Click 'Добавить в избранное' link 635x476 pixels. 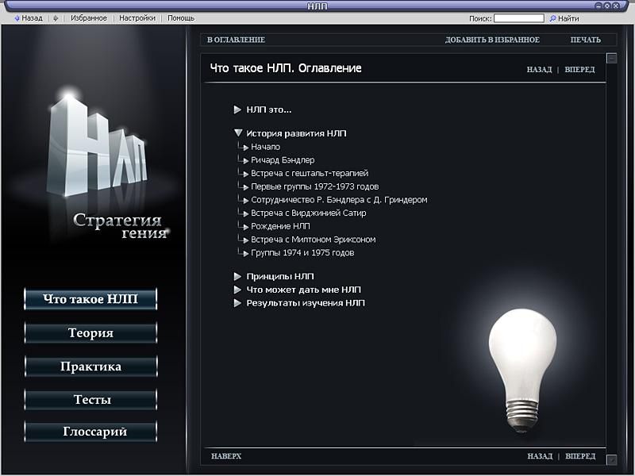(492, 40)
